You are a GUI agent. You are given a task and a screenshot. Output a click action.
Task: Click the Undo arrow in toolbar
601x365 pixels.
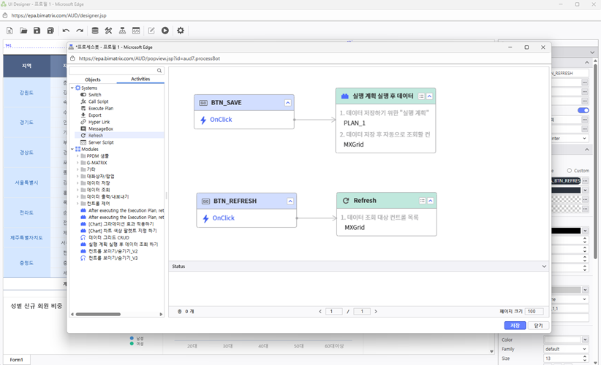pos(66,31)
